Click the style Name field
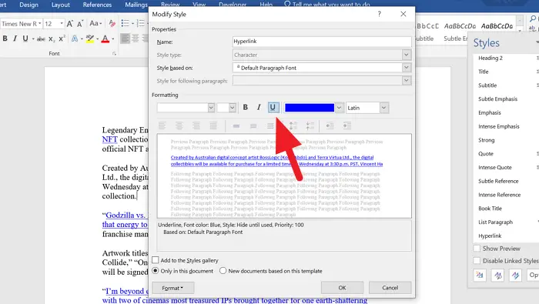The height and width of the screenshot is (304, 539). pyautogui.click(x=322, y=42)
